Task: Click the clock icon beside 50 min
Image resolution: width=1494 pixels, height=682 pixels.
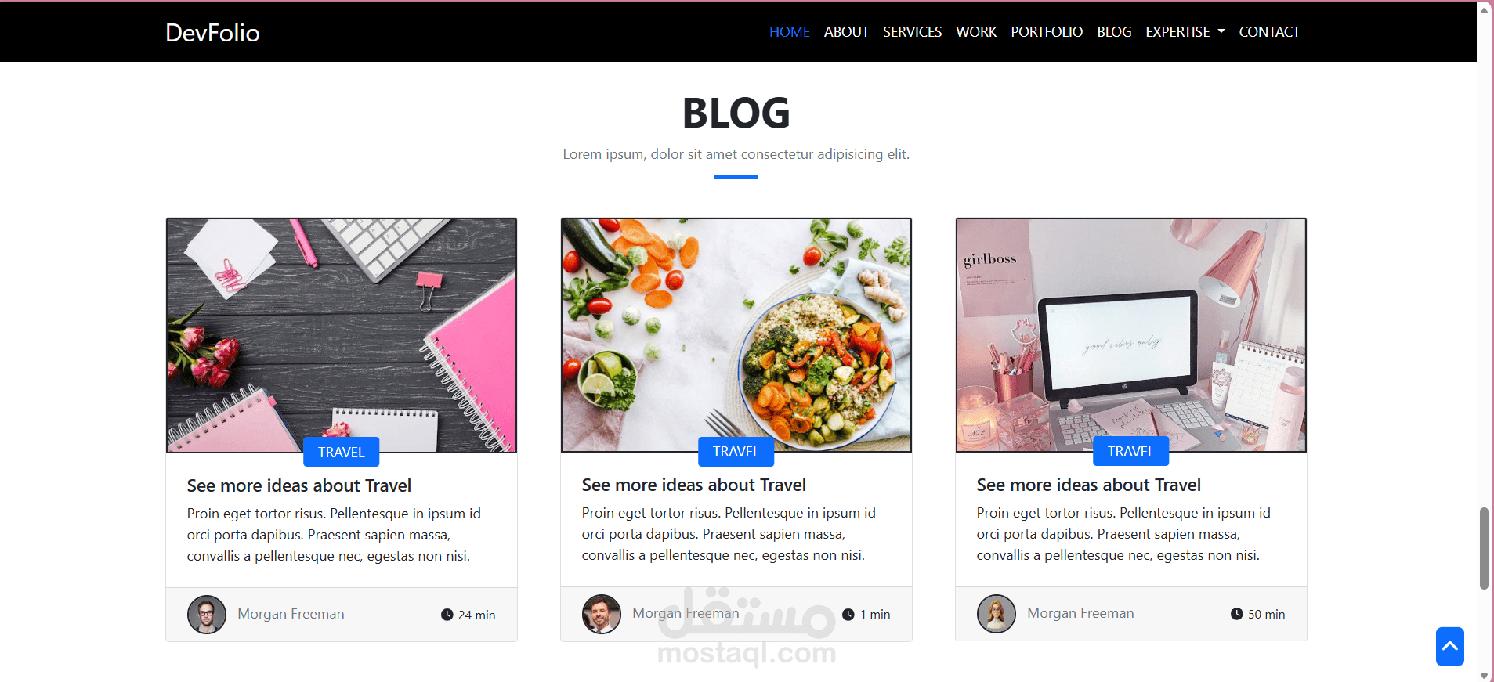Action: [x=1236, y=614]
